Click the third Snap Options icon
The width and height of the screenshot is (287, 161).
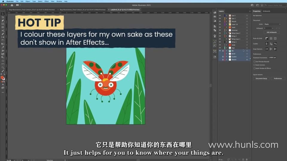(x=275, y=49)
